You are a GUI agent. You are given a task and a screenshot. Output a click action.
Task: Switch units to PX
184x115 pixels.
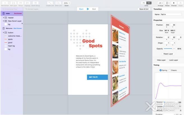[144, 3]
